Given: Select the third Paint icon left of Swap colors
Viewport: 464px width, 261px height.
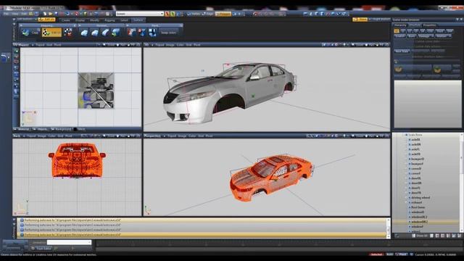Looking at the screenshot, I should (152, 32).
